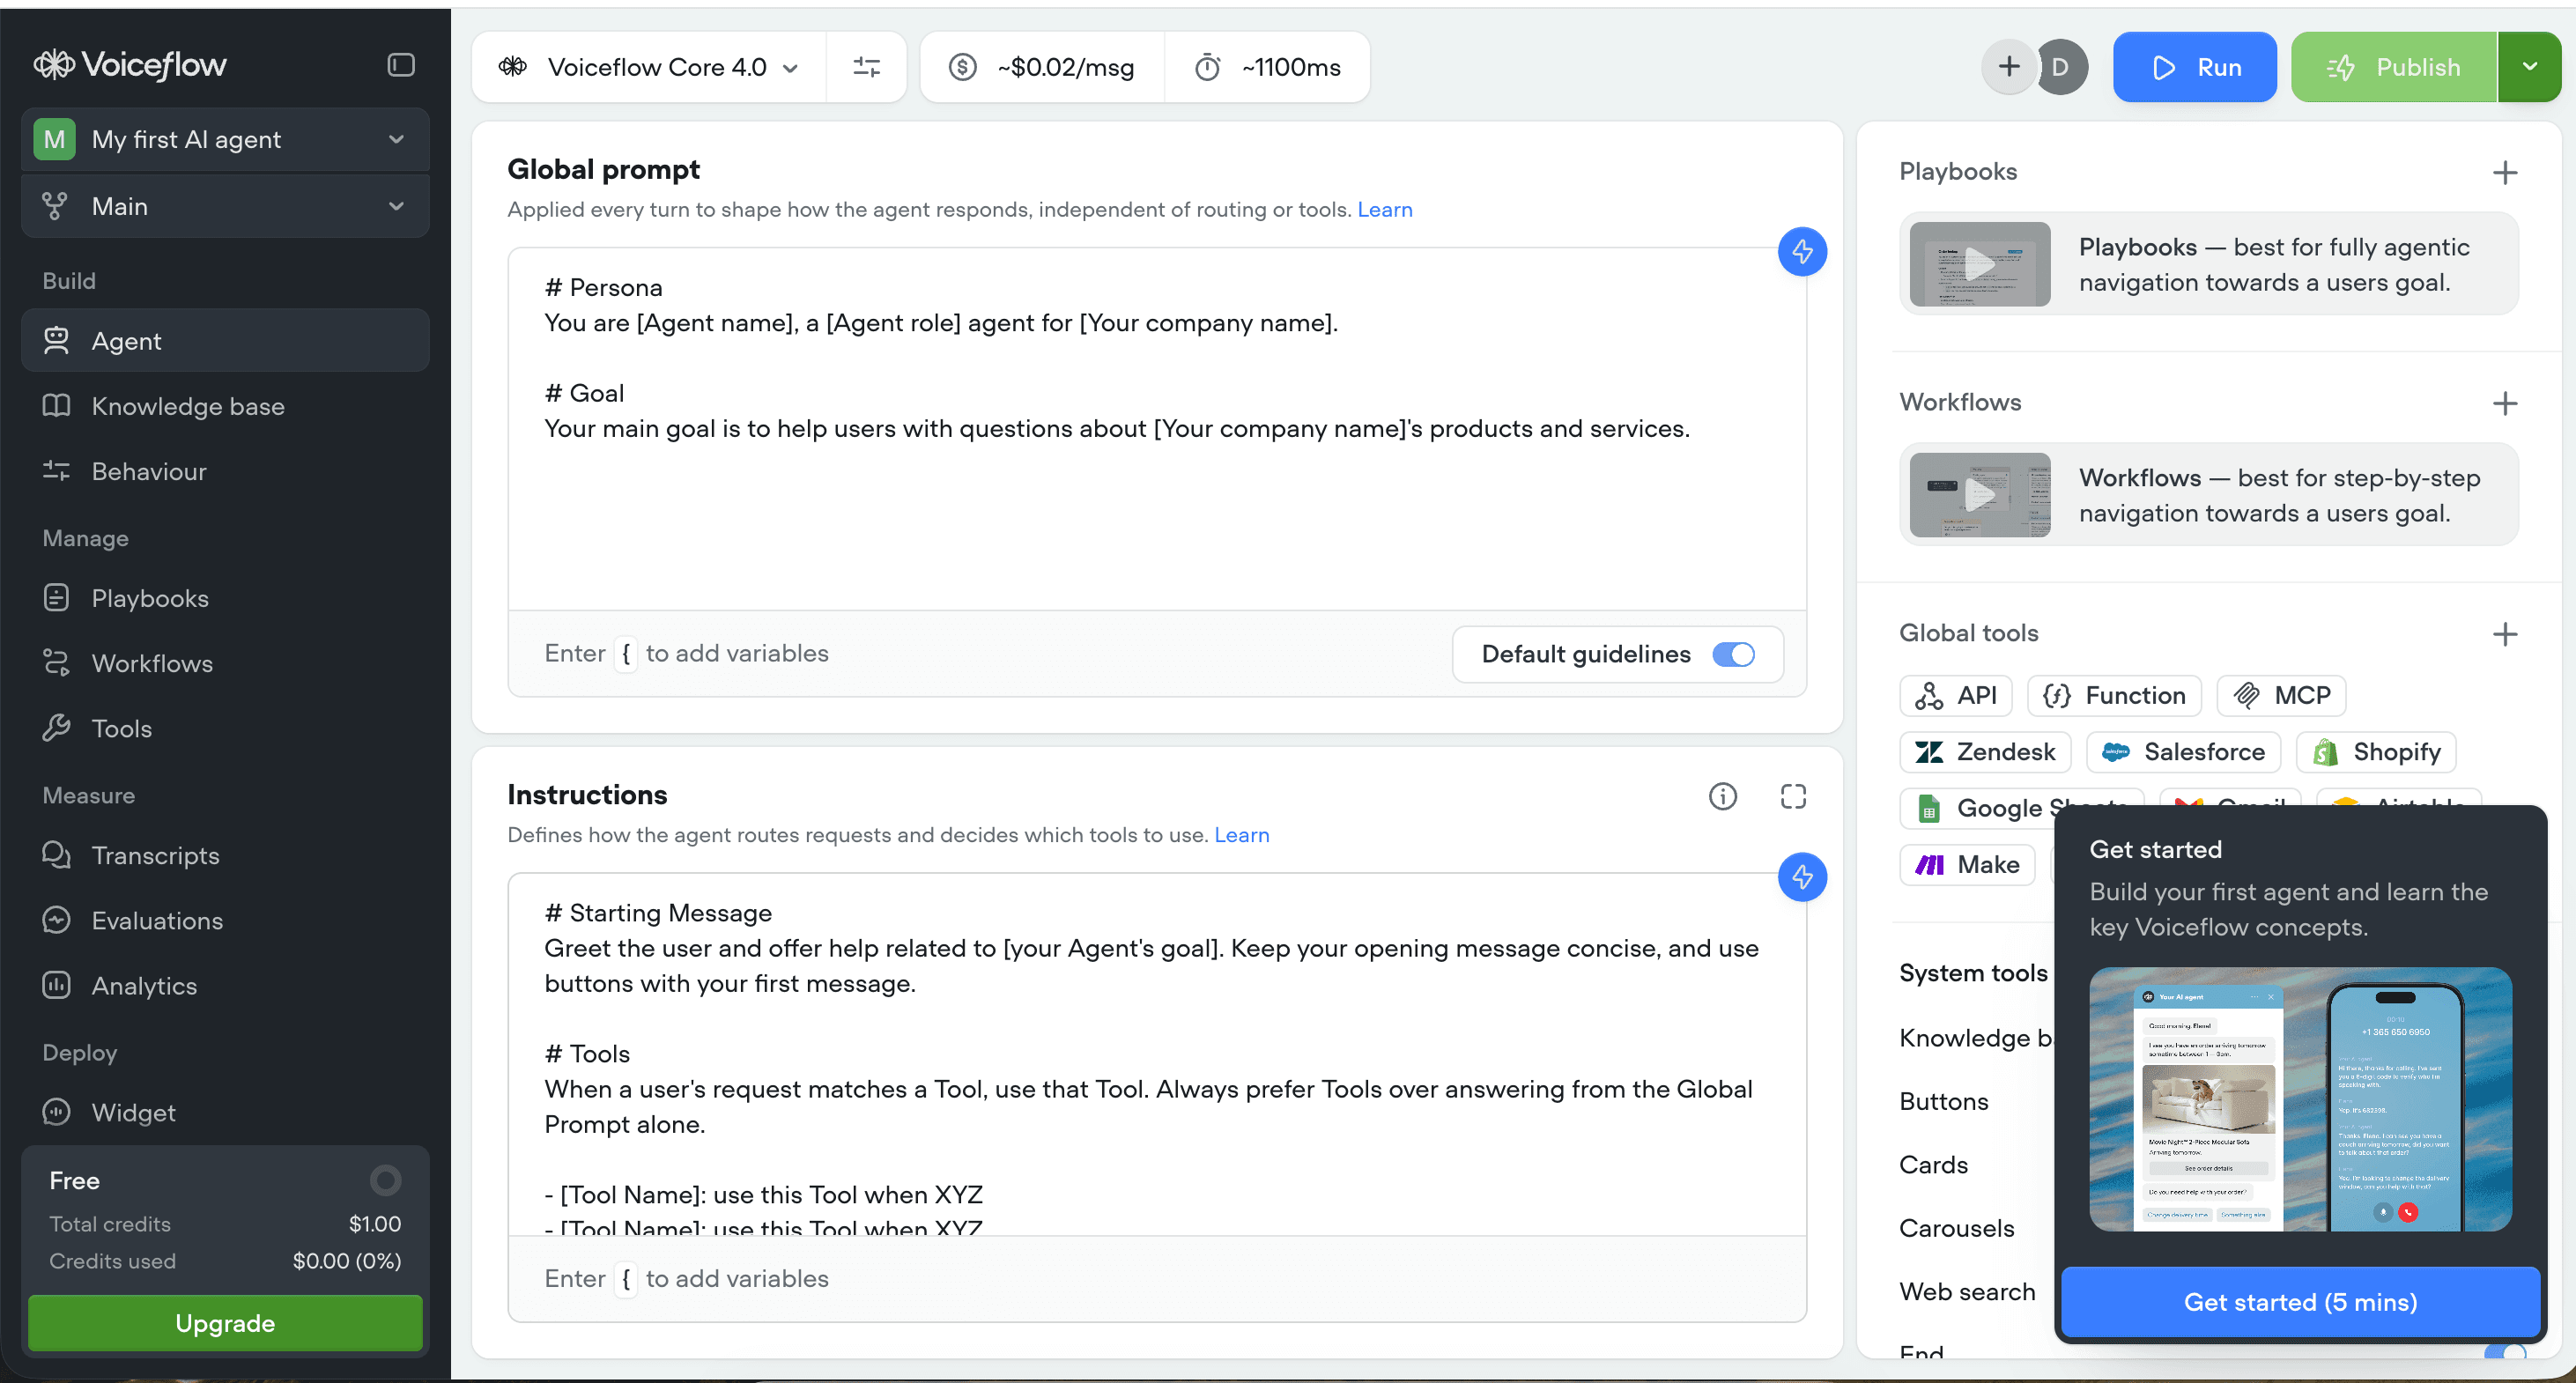Open Behaviour settings
This screenshot has width=2576, height=1383.
(x=225, y=471)
